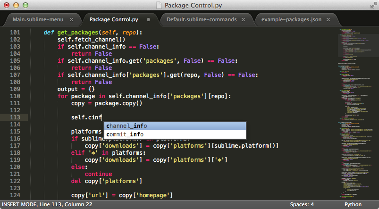Open the Spaces: 4 indentation menu
Image resolution: width=379 pixels, height=209 pixels.
[302, 204]
